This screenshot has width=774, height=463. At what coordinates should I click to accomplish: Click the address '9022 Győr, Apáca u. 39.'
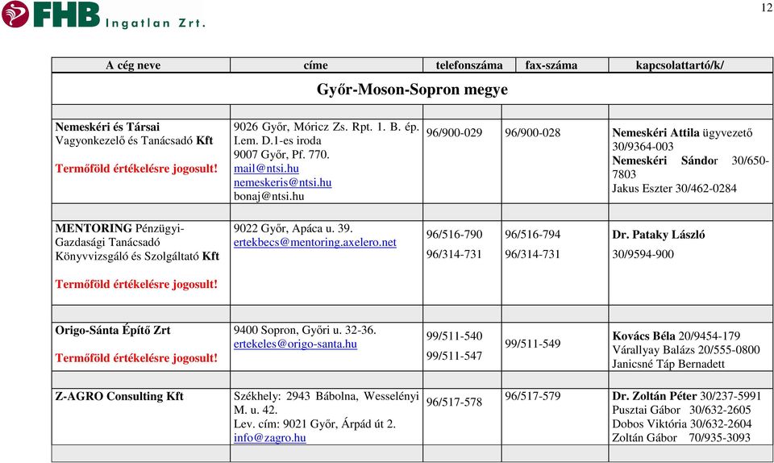tap(293, 228)
